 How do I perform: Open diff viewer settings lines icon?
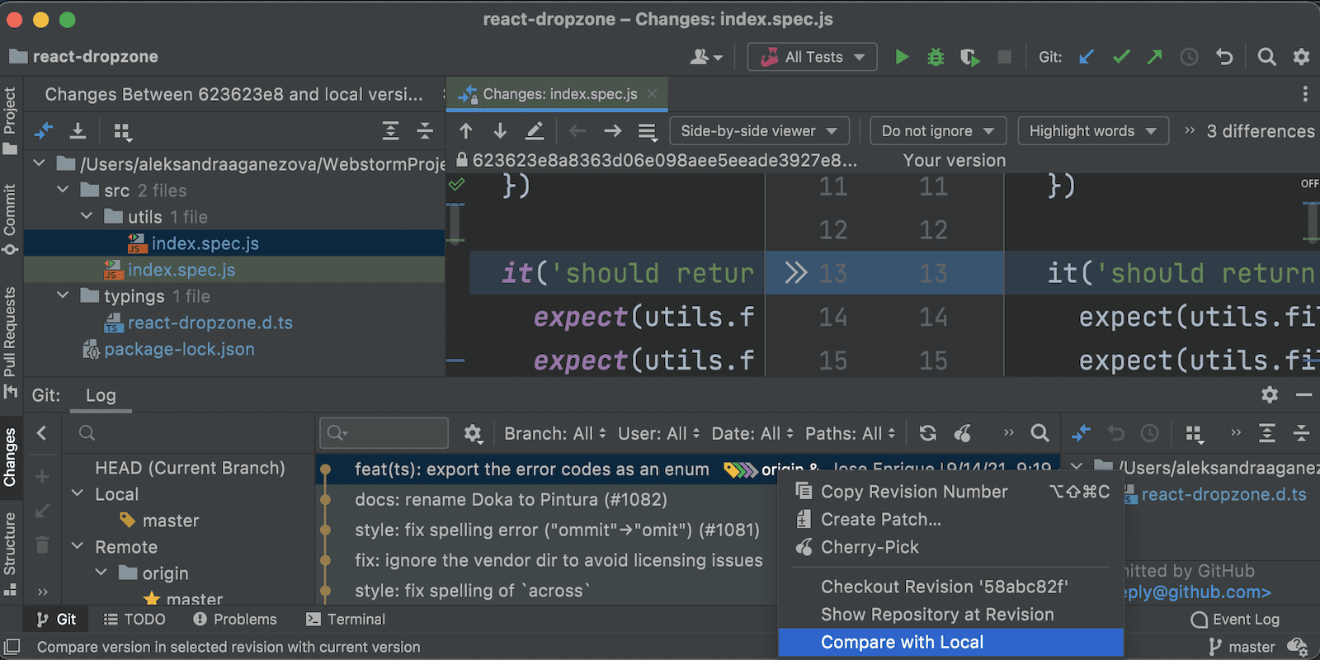point(648,131)
